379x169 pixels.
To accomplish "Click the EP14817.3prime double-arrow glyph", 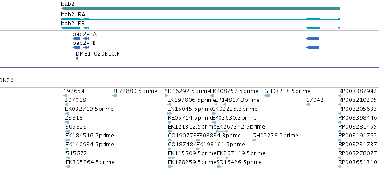I will (221, 105).
